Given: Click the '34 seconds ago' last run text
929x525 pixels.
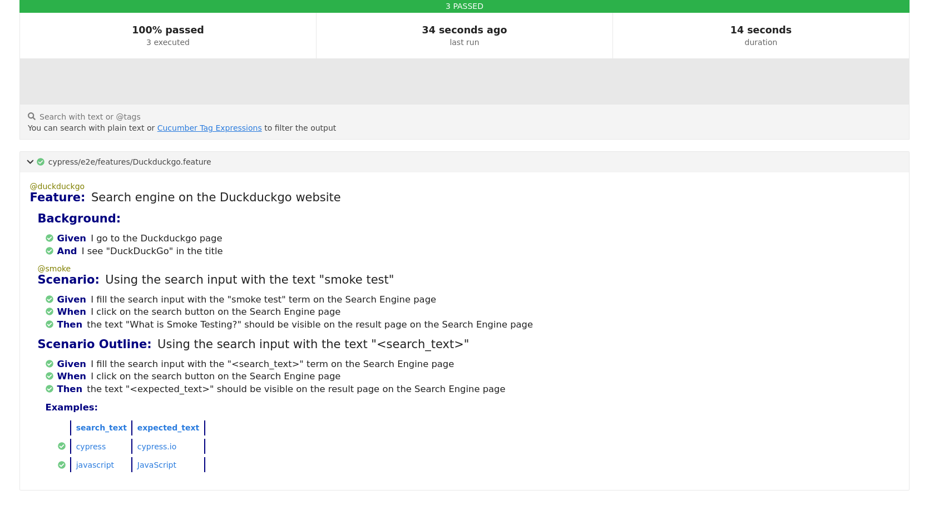Looking at the screenshot, I should click(x=465, y=30).
